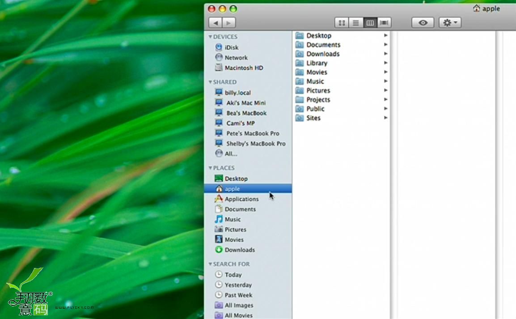Select the Movies folder in the column
Viewport: 516px width, 319px height.
coord(341,72)
